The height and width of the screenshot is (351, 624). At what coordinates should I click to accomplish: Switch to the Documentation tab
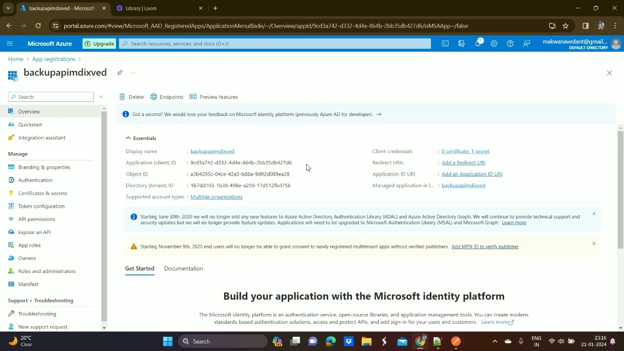[x=183, y=269]
